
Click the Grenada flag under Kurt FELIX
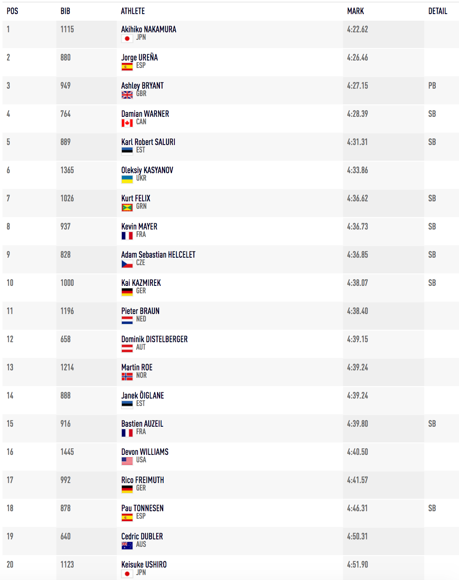(x=127, y=208)
